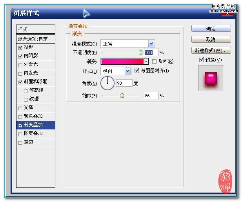Enable the 颜色叠加 color overlay checkbox

(x=20, y=117)
